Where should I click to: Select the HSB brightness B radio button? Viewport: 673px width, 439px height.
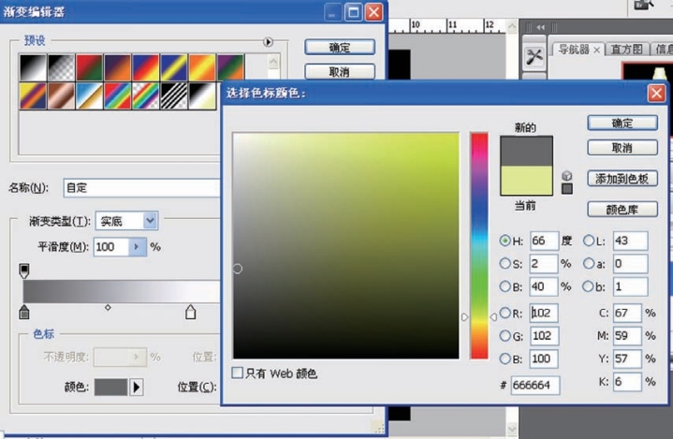(x=505, y=285)
